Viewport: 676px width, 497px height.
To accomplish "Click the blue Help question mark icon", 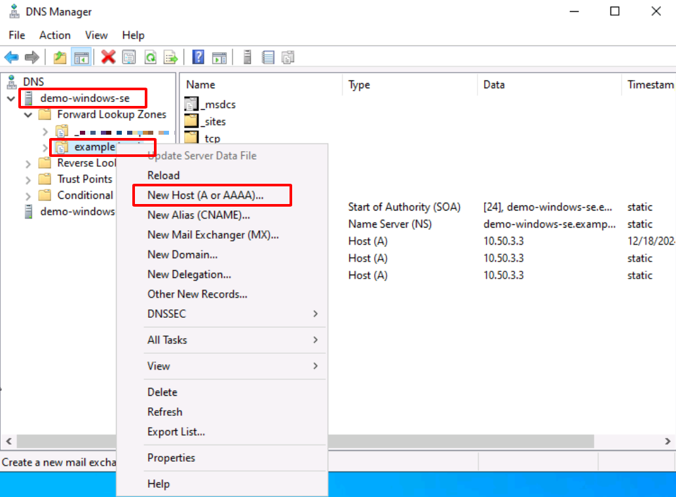I will pyautogui.click(x=198, y=58).
